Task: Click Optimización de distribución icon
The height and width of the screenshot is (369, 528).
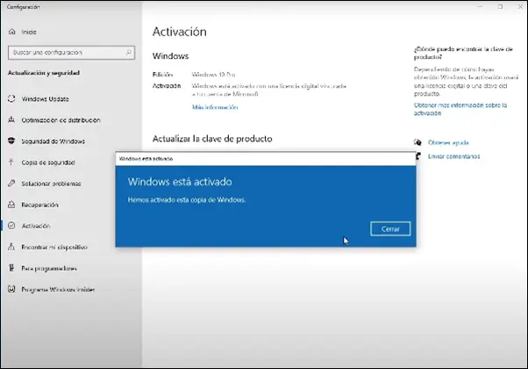Action: tap(11, 119)
